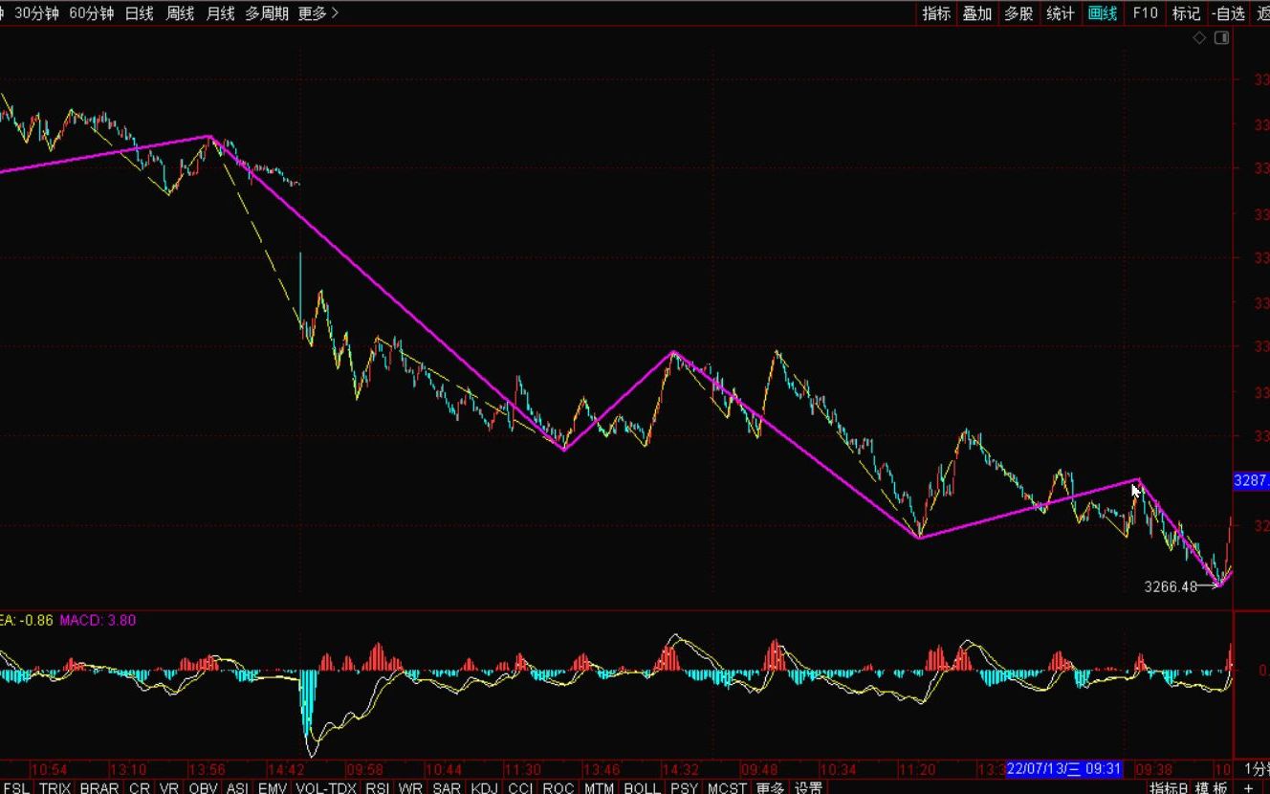Select the MTM indicator tab
The width and height of the screenshot is (1270, 794).
tap(599, 787)
